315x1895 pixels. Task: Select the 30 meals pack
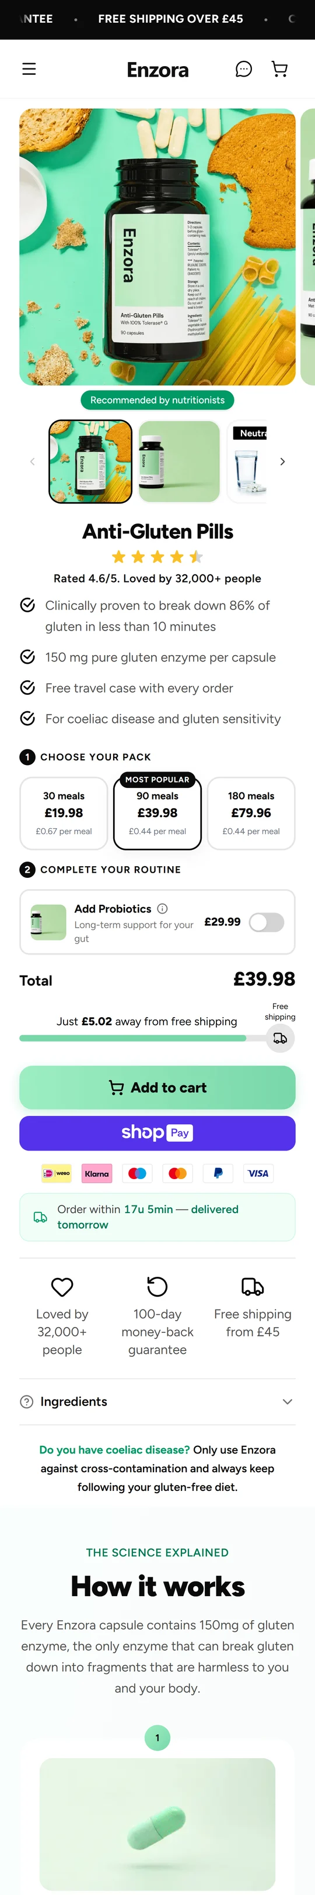64,813
